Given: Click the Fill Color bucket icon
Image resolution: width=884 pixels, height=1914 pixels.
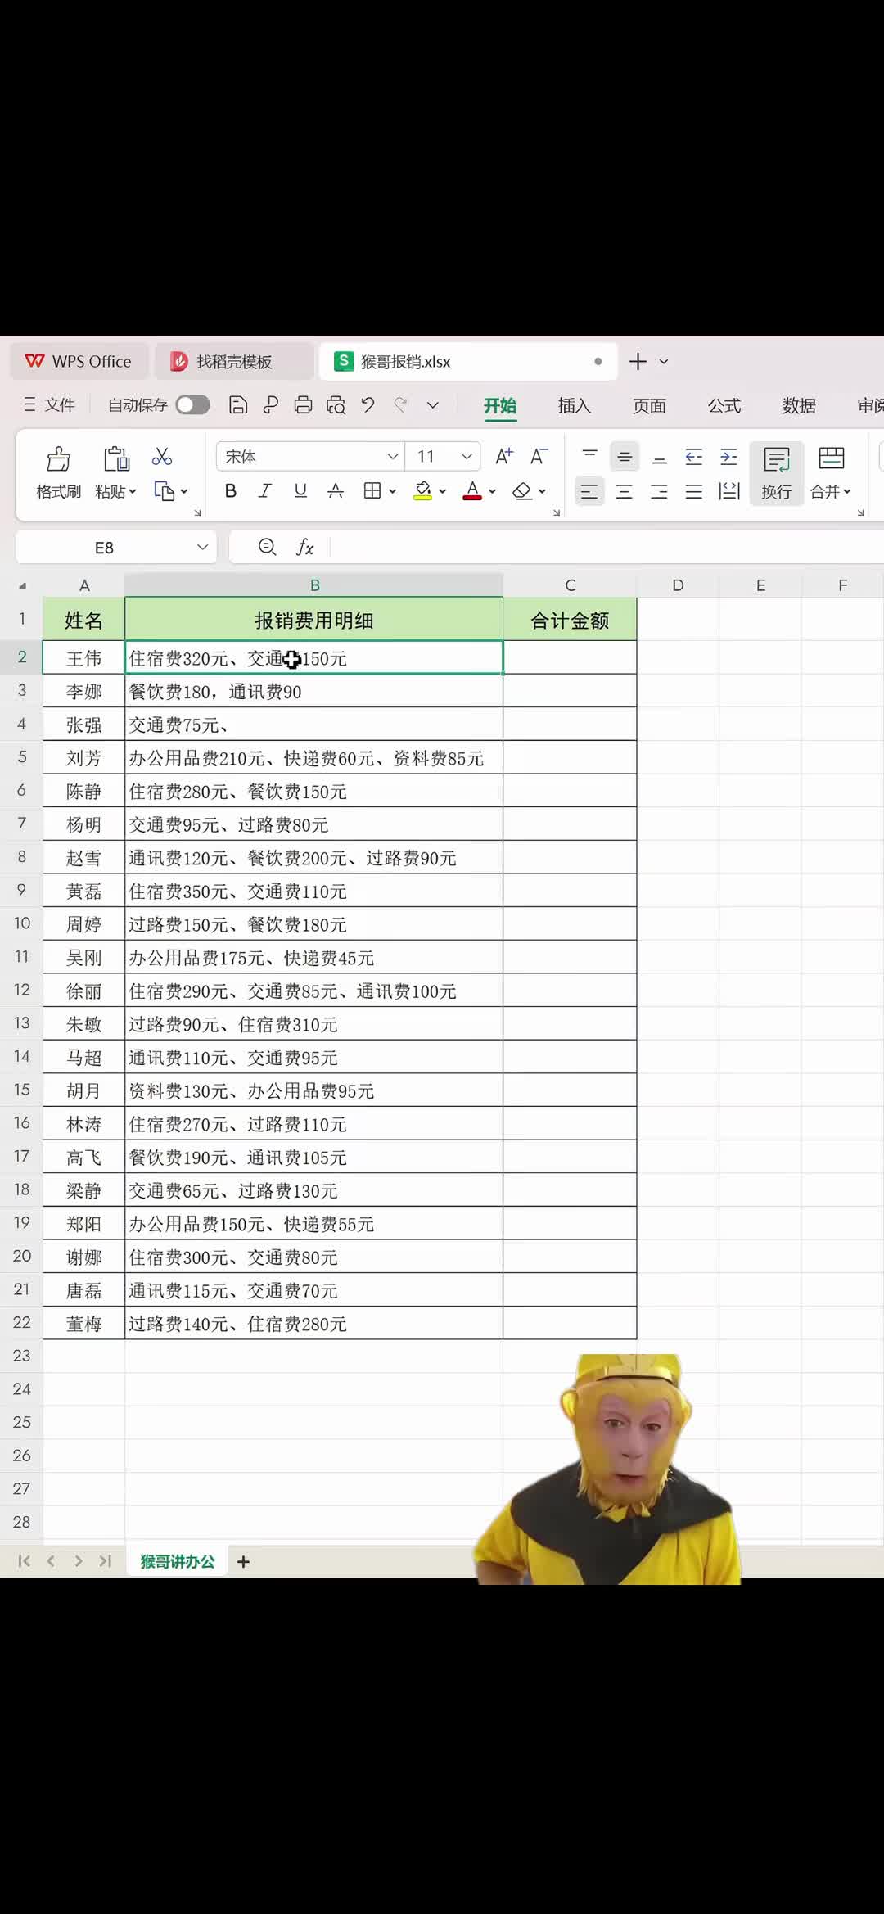Looking at the screenshot, I should (x=422, y=490).
